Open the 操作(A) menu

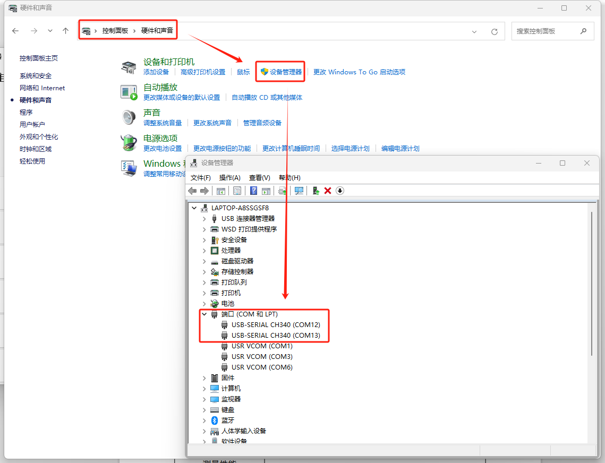(229, 177)
